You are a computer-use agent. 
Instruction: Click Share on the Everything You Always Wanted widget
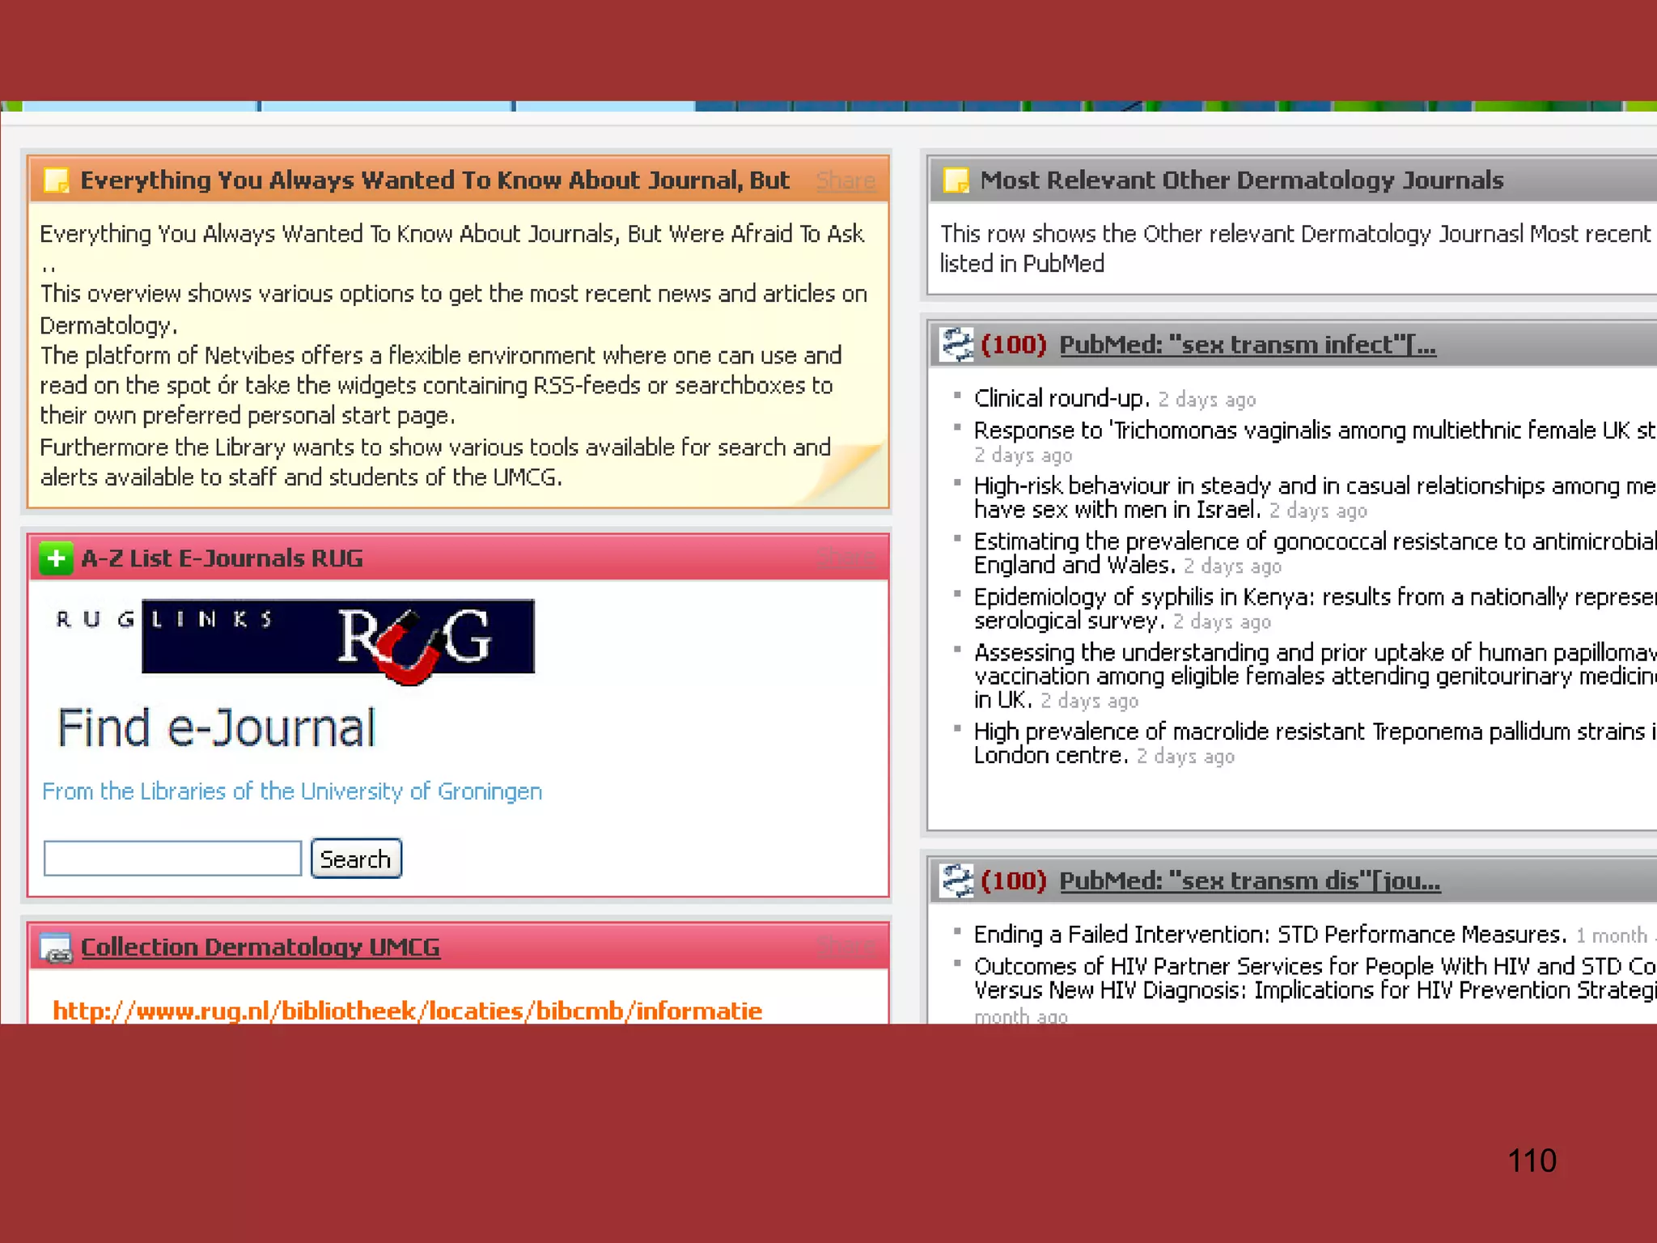tap(845, 180)
